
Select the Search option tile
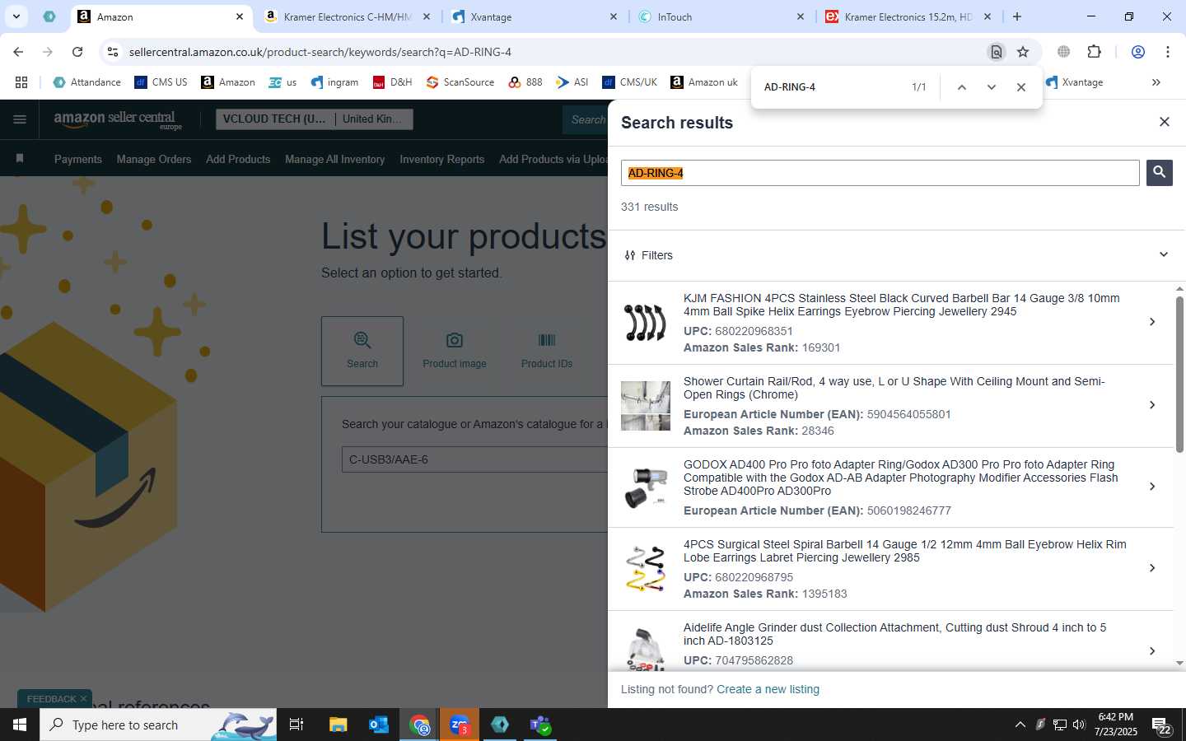click(x=362, y=351)
